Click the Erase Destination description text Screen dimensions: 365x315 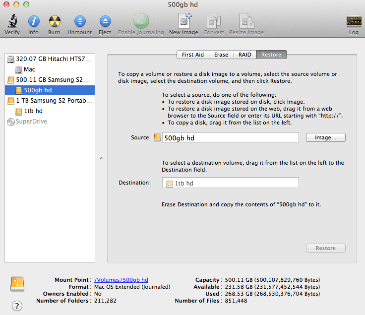point(242,204)
